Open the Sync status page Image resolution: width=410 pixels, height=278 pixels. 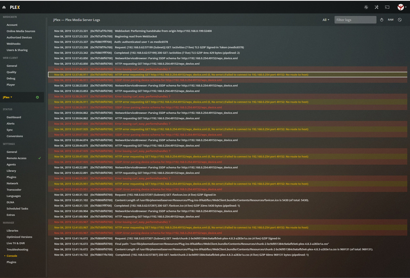[10, 130]
